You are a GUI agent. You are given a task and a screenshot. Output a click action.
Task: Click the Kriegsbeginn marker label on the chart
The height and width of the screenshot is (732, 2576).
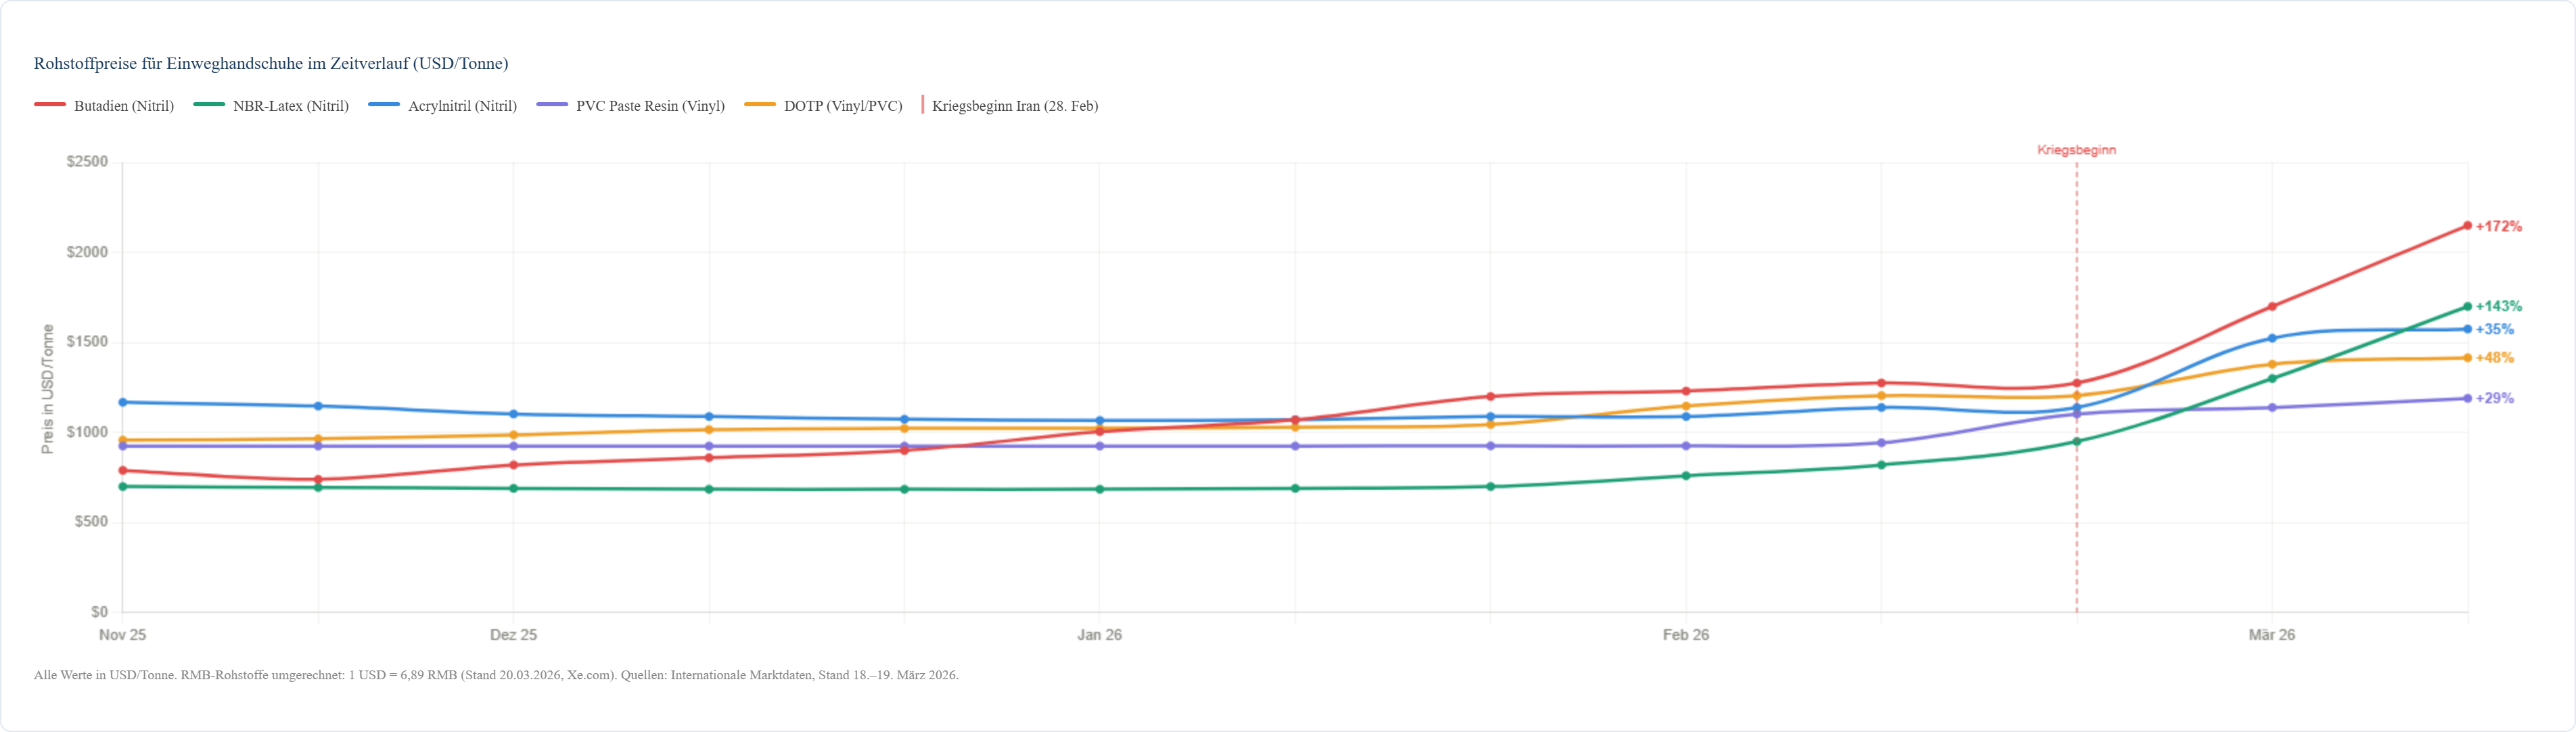(2076, 150)
